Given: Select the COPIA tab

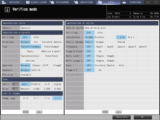Looking at the screenshot, I should pyautogui.click(x=108, y=2).
